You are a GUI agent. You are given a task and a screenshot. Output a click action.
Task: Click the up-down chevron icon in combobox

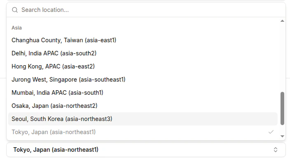tap(276, 150)
